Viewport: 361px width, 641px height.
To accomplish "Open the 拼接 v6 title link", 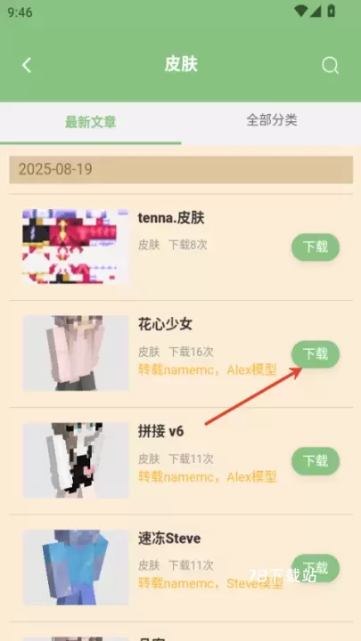I will tap(160, 431).
